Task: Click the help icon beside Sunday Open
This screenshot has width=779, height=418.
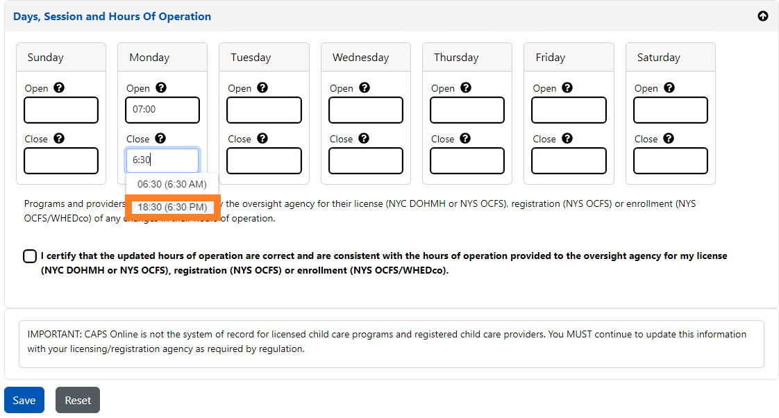Action: [59, 88]
